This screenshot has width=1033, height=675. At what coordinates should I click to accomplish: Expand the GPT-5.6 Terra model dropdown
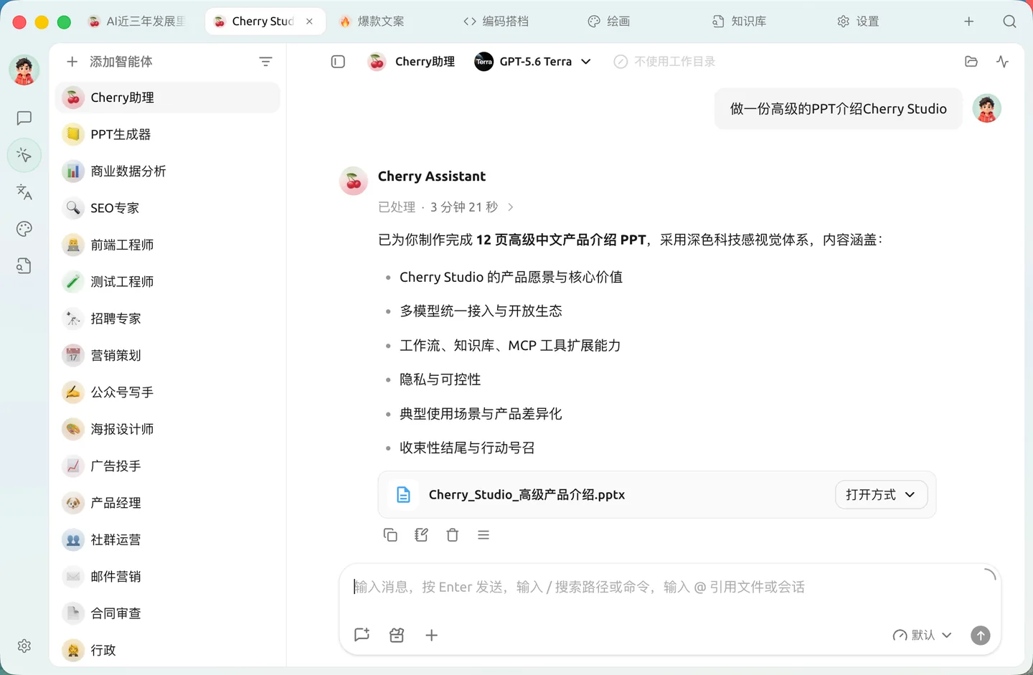coord(533,62)
